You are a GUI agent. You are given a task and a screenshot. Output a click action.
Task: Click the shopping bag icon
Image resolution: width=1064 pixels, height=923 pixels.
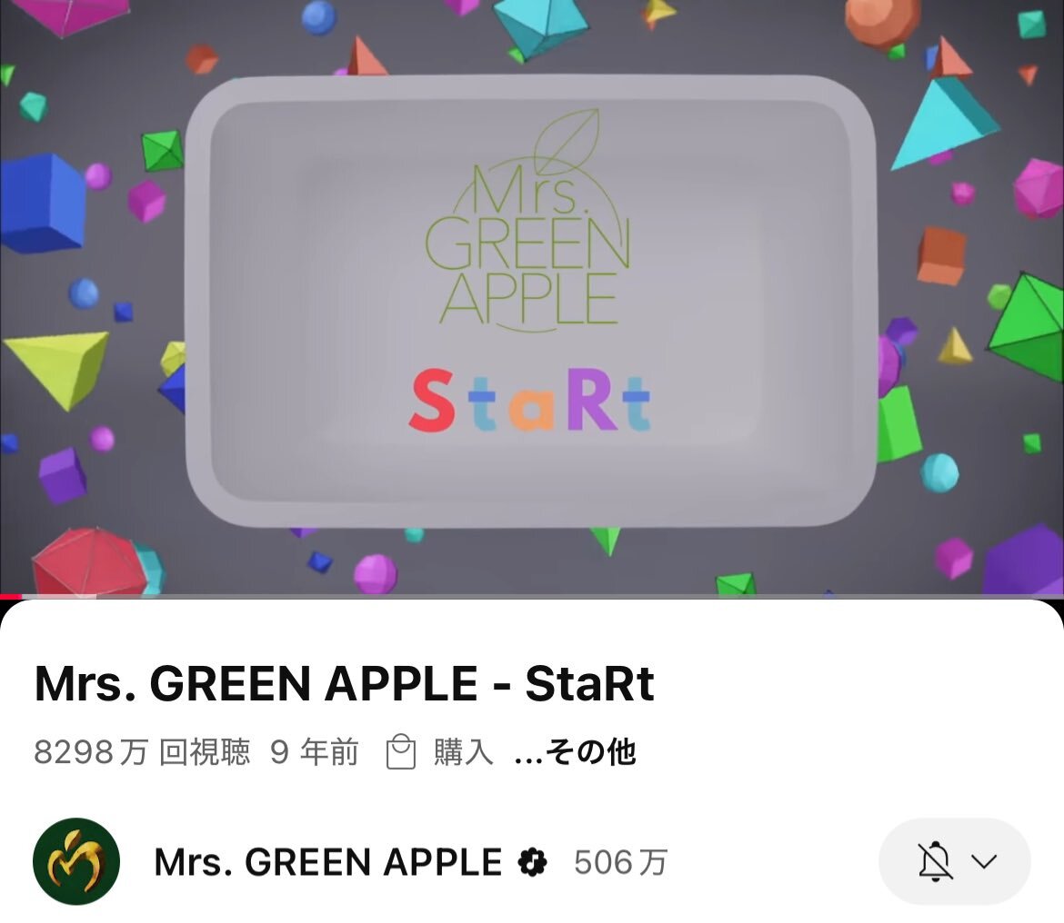(x=400, y=751)
